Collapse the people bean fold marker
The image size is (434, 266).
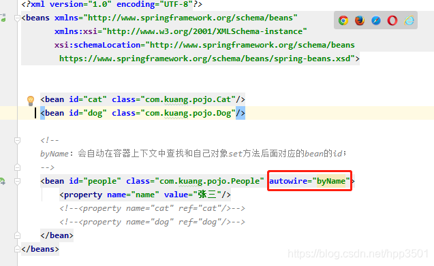(x=17, y=182)
